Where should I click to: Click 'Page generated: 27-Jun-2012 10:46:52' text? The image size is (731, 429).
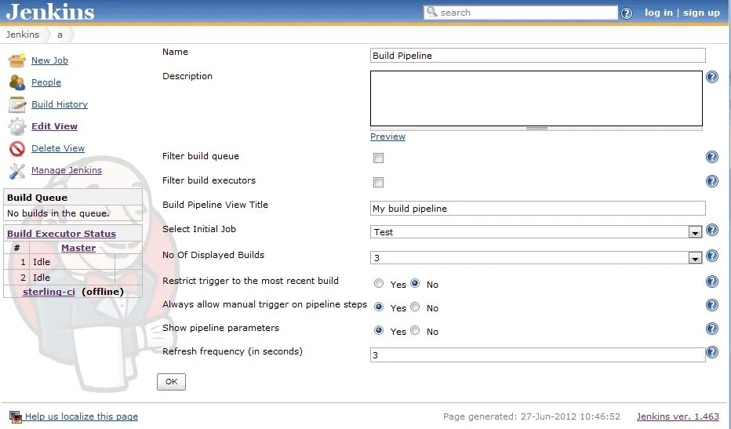[532, 416]
